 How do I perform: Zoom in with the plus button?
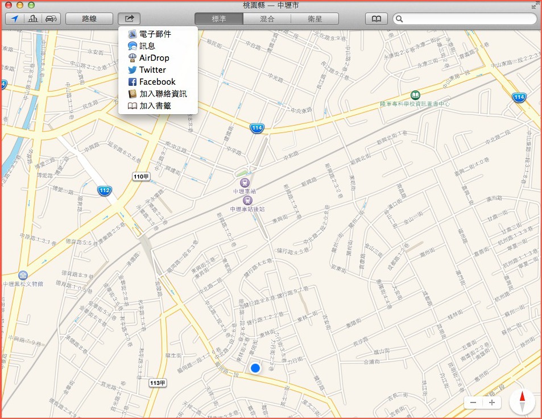tap(492, 403)
